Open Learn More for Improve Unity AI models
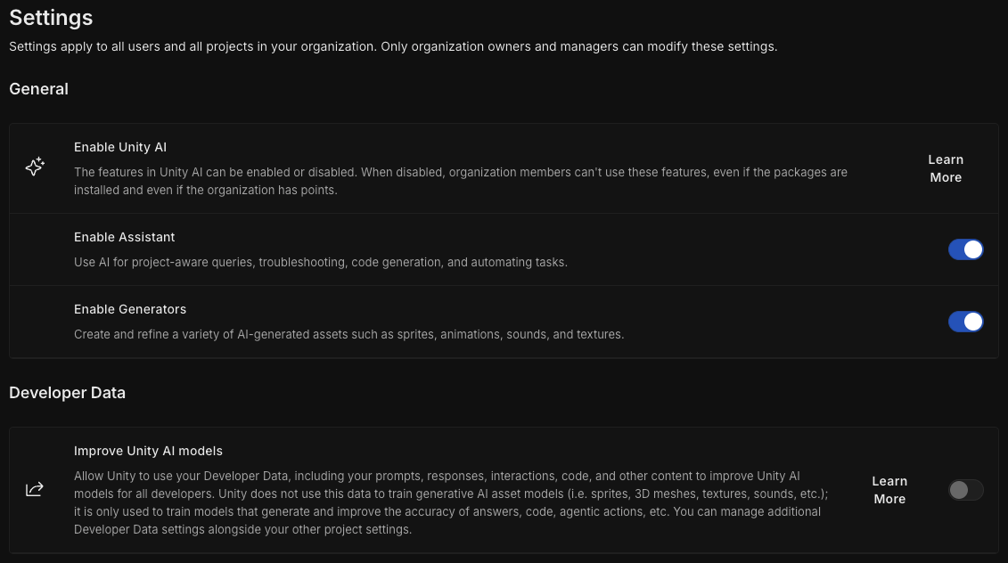 (889, 490)
